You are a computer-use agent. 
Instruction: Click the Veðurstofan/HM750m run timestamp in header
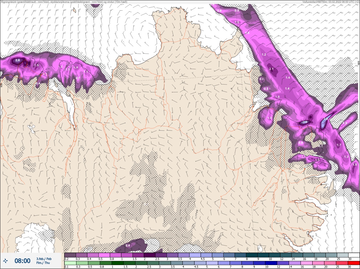[331, 2]
